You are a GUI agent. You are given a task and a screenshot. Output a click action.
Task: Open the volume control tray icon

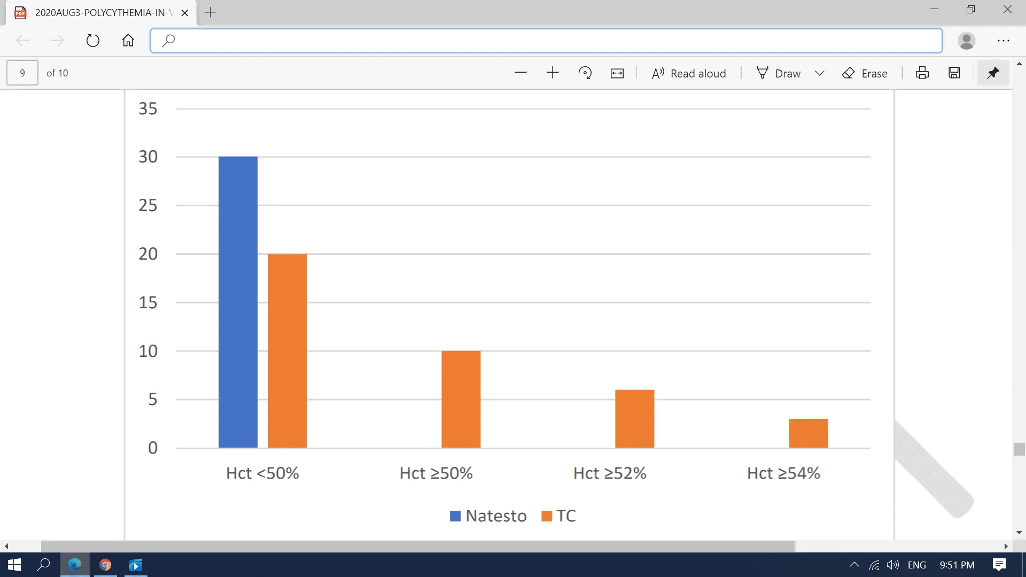[892, 565]
